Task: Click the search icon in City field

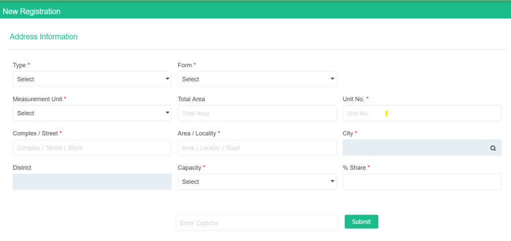Action: click(x=493, y=148)
